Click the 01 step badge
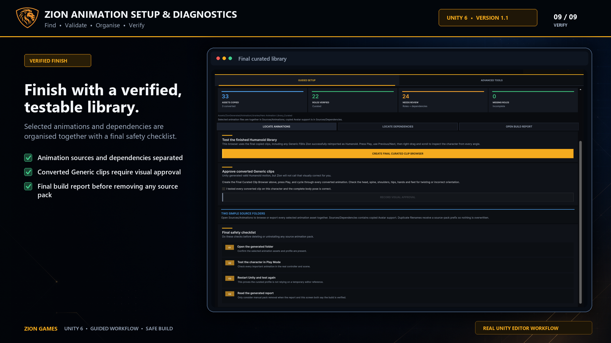The image size is (611, 343). [229, 247]
